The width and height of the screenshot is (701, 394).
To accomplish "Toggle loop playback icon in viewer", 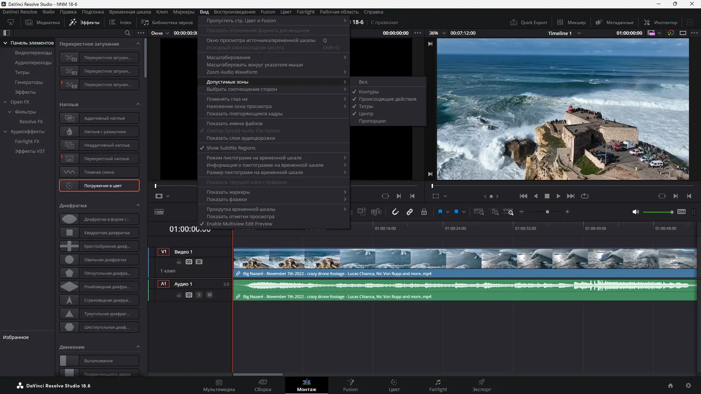I will [x=585, y=196].
